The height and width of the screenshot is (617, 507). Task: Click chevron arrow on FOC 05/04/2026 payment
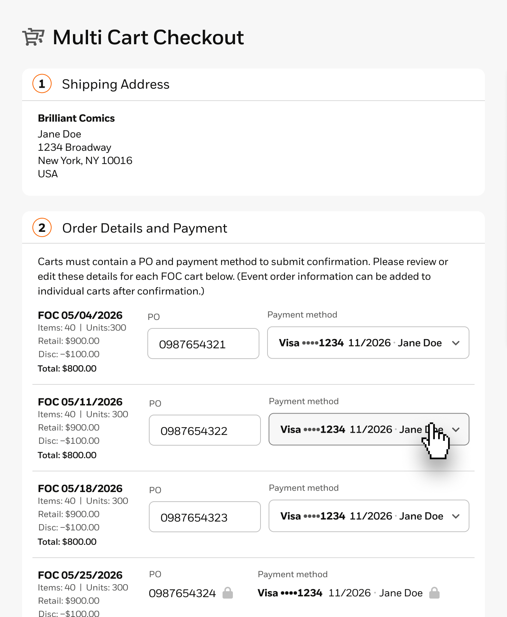click(456, 343)
